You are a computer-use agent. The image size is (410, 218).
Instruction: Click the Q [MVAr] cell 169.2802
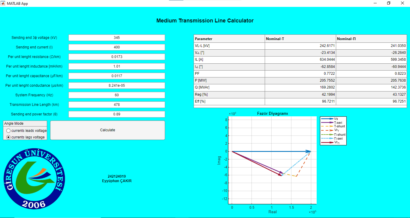[300, 88]
